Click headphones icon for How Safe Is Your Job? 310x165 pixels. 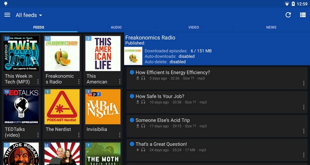143,102
